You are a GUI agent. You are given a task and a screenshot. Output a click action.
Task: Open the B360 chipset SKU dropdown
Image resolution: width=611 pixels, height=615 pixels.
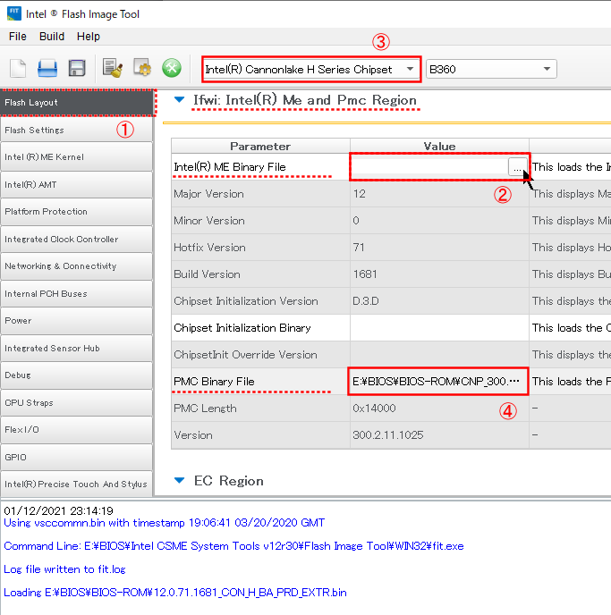490,69
